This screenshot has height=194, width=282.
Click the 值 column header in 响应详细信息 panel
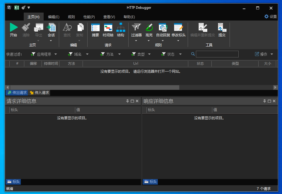pyautogui.click(x=245, y=110)
